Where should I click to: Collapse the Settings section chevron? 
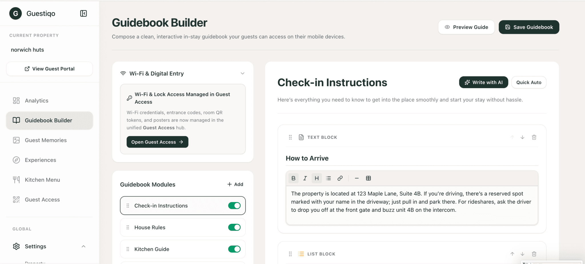click(83, 246)
